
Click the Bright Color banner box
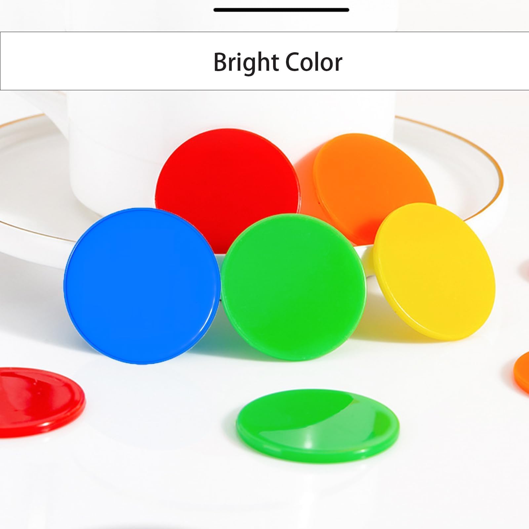pyautogui.click(x=264, y=61)
